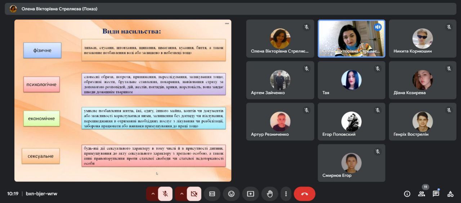
Task: Select Тая participant avatar
Action: click(x=352, y=80)
